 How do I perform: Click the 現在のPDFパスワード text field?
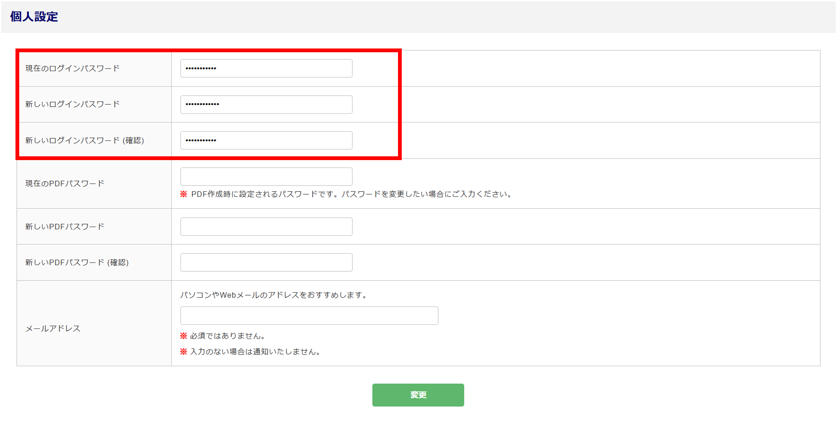pos(266,176)
